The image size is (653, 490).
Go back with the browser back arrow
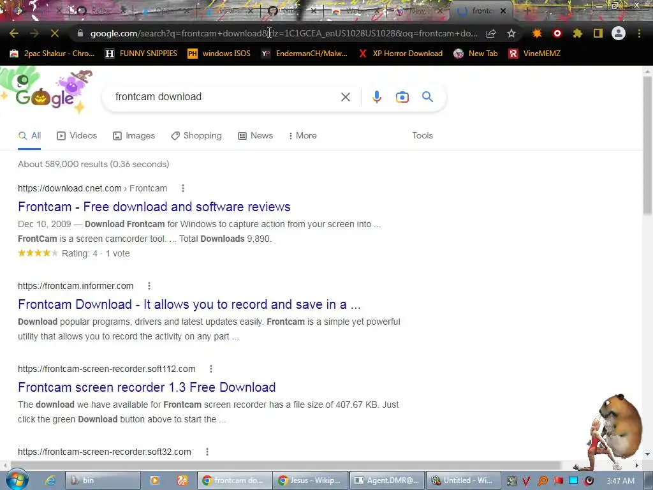pos(14,33)
